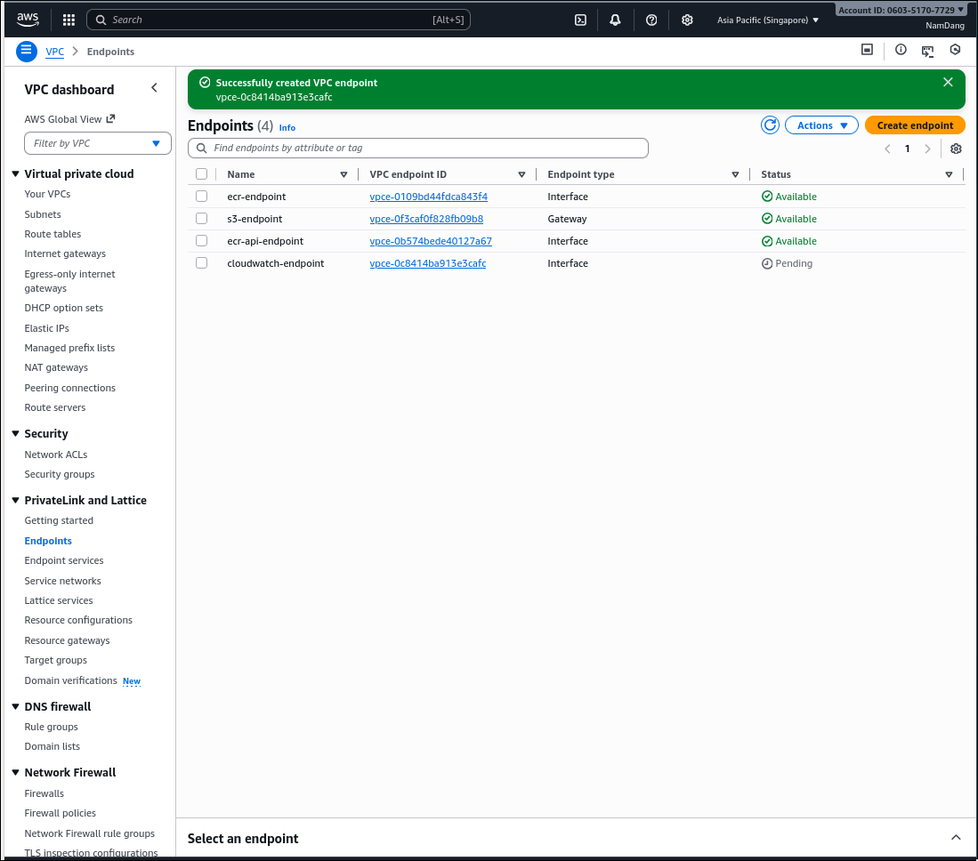The image size is (978, 861).
Task: Open the help panel question mark icon
Action: point(651,19)
